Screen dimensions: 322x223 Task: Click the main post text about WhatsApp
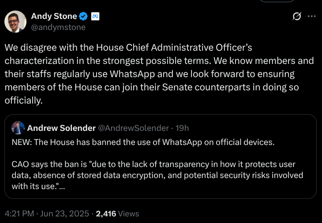coord(159,73)
